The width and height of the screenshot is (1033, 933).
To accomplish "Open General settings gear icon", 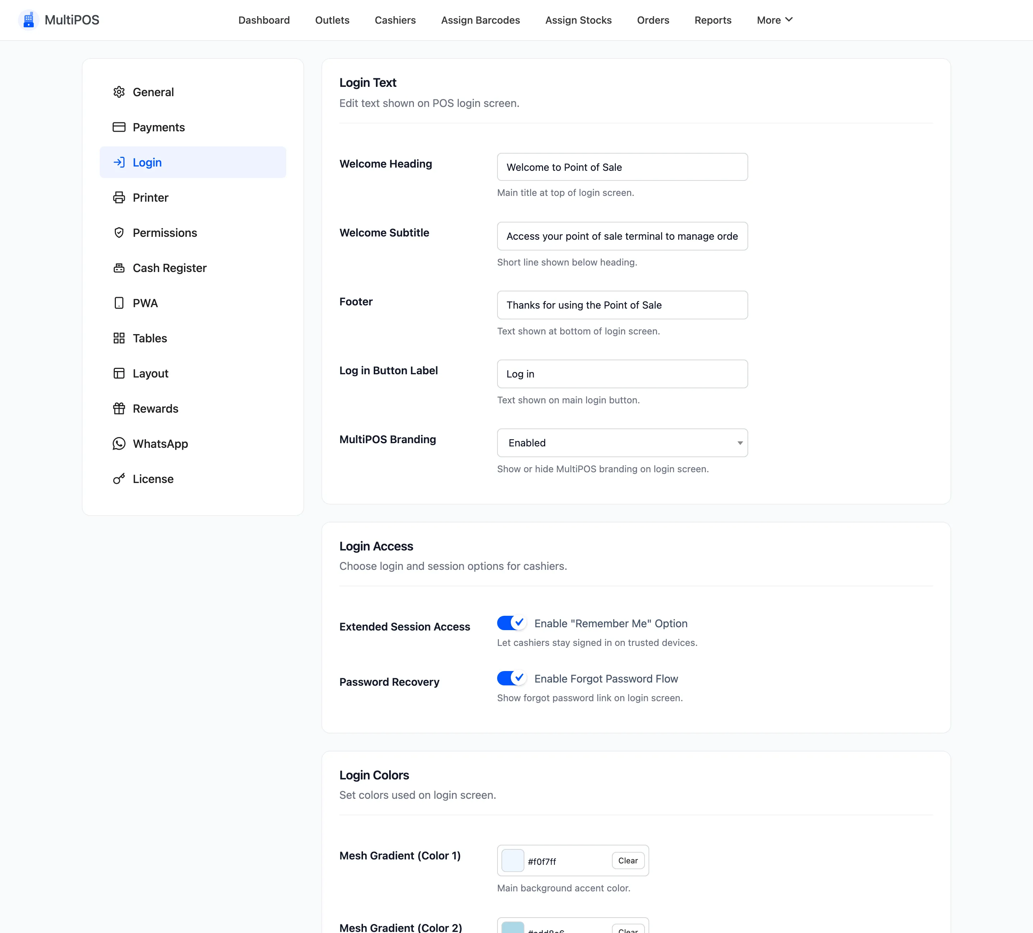I will [x=119, y=92].
